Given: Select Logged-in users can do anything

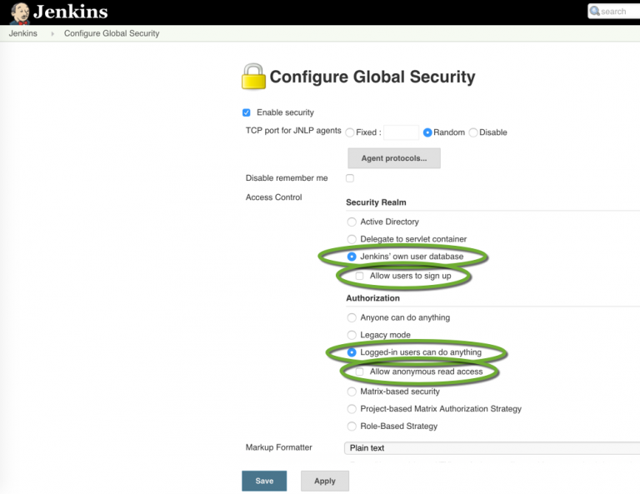Looking at the screenshot, I should tap(352, 352).
